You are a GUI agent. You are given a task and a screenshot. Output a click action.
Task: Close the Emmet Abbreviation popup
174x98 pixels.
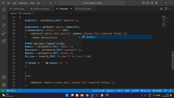point(79,38)
